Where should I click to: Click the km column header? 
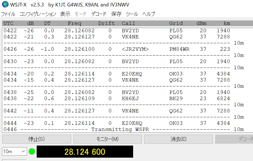(x=227, y=24)
